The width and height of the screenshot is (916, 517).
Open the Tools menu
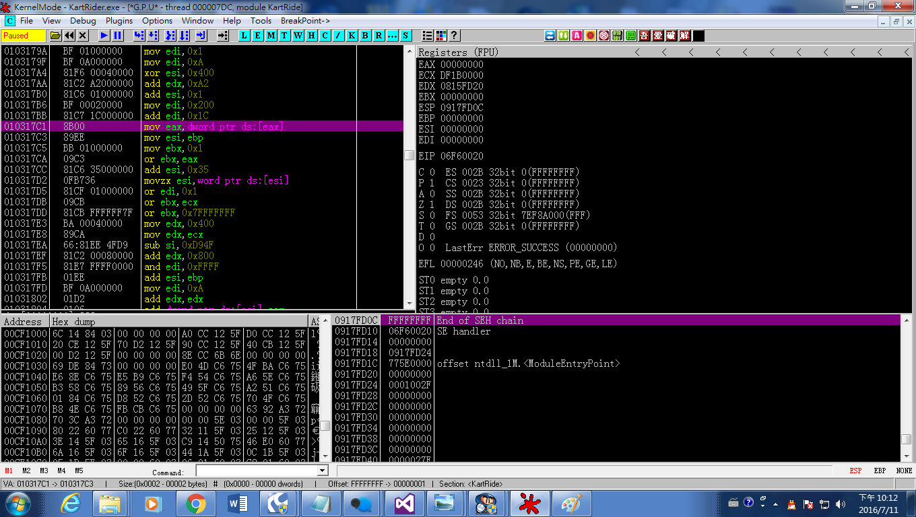(x=261, y=21)
